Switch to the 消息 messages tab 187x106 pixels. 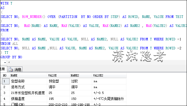pyautogui.click(x=15, y=69)
